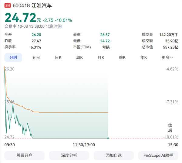Select the 分时 intraday tab
This screenshot has height=163, width=182.
13,57
